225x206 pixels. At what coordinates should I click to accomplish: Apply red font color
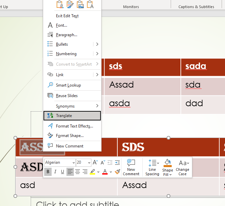(105, 171)
